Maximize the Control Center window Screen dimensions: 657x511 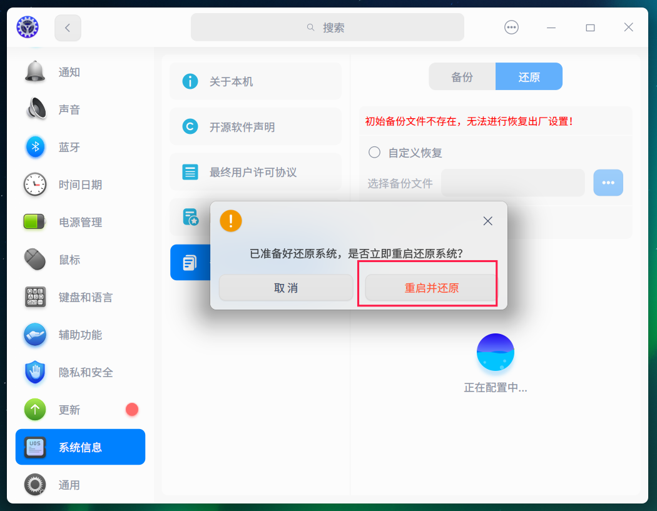point(590,28)
